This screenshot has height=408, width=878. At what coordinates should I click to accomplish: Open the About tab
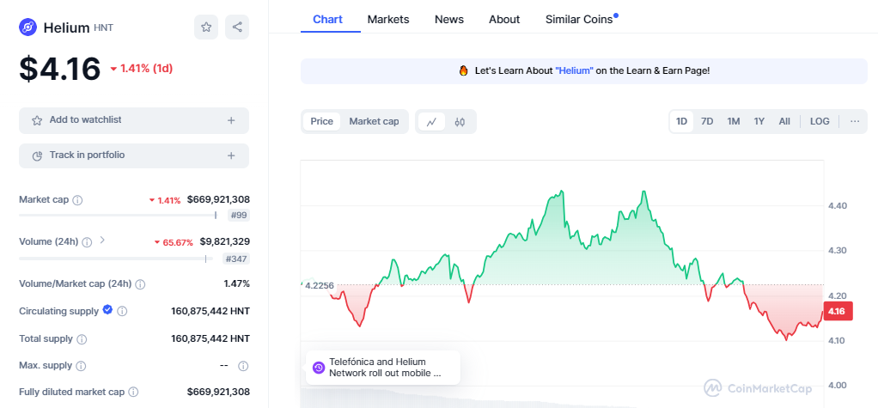tap(504, 20)
